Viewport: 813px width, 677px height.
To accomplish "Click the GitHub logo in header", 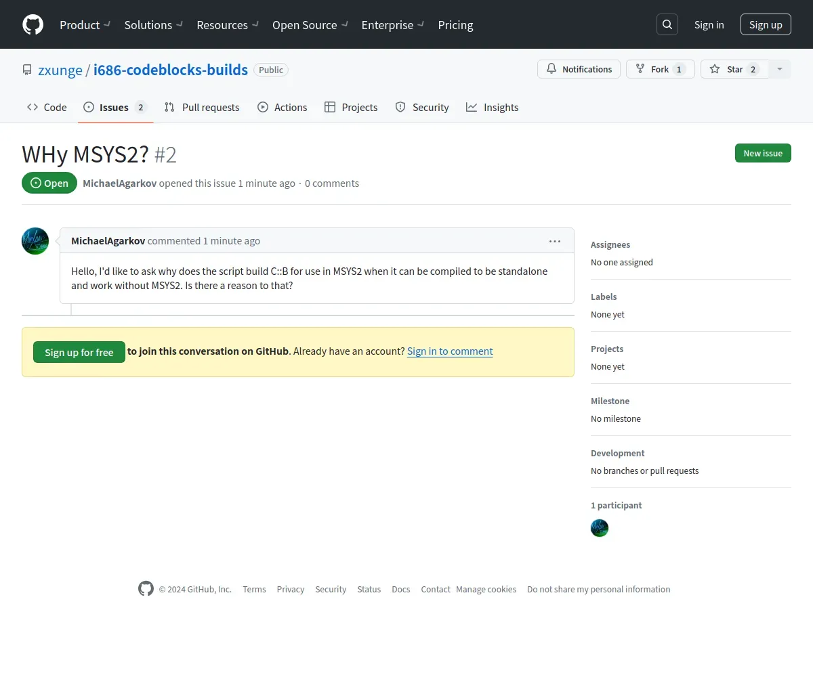I will [33, 24].
